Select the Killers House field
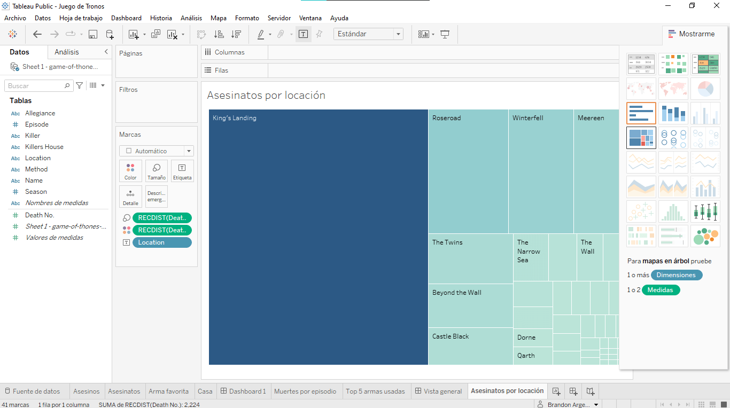The image size is (730, 408). 44,147
